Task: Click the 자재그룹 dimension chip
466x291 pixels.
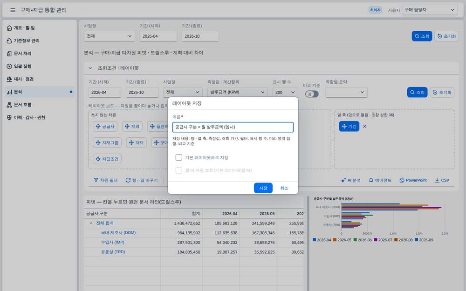Action: 107,142
